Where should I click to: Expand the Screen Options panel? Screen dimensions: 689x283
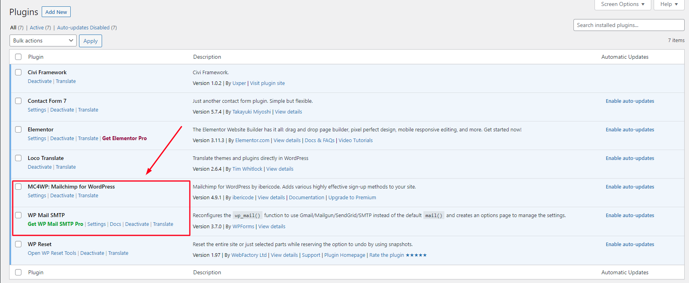pos(622,4)
